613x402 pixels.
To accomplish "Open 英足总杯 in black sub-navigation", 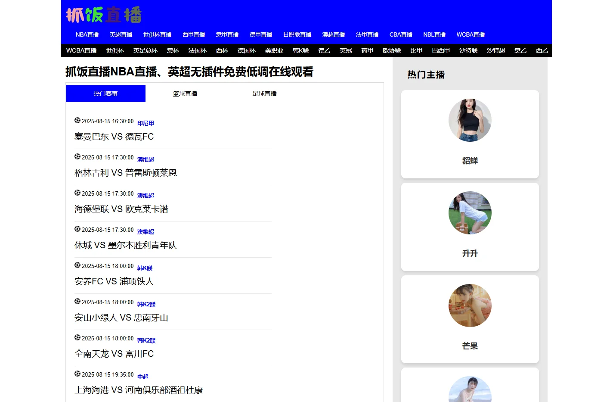I will pyautogui.click(x=146, y=50).
